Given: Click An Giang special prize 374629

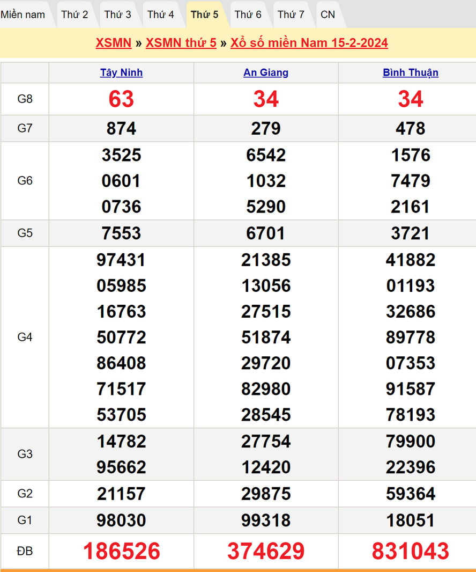Looking at the screenshot, I should (266, 551).
